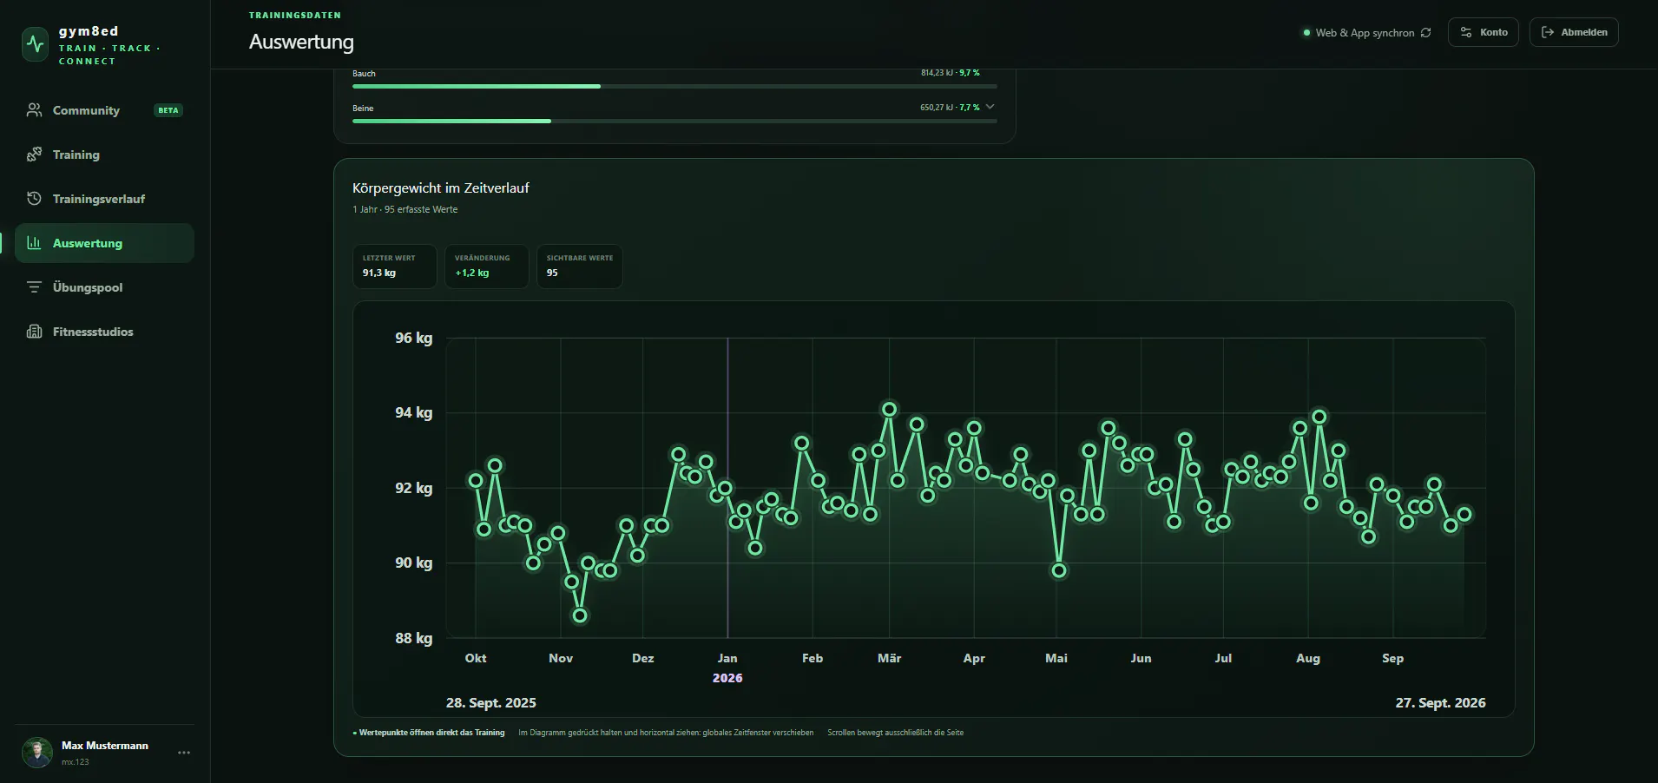
Task: Click the Web & App synchron status text
Action: (x=1365, y=33)
